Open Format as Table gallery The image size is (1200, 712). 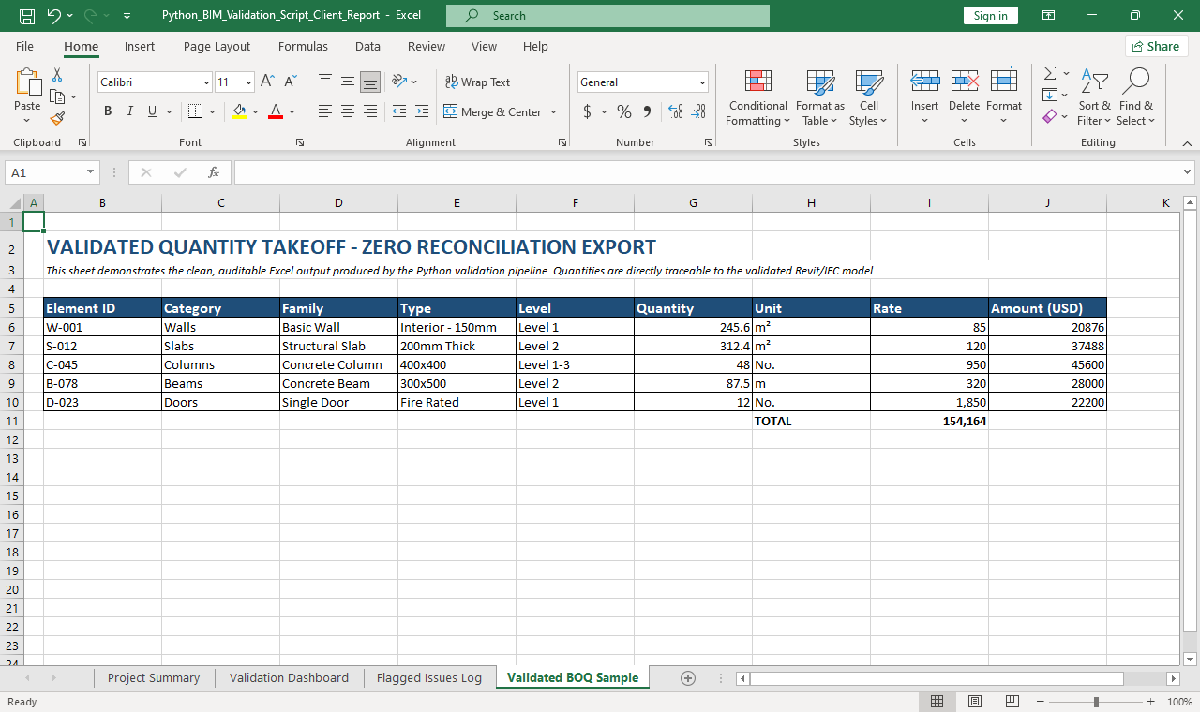coord(820,97)
